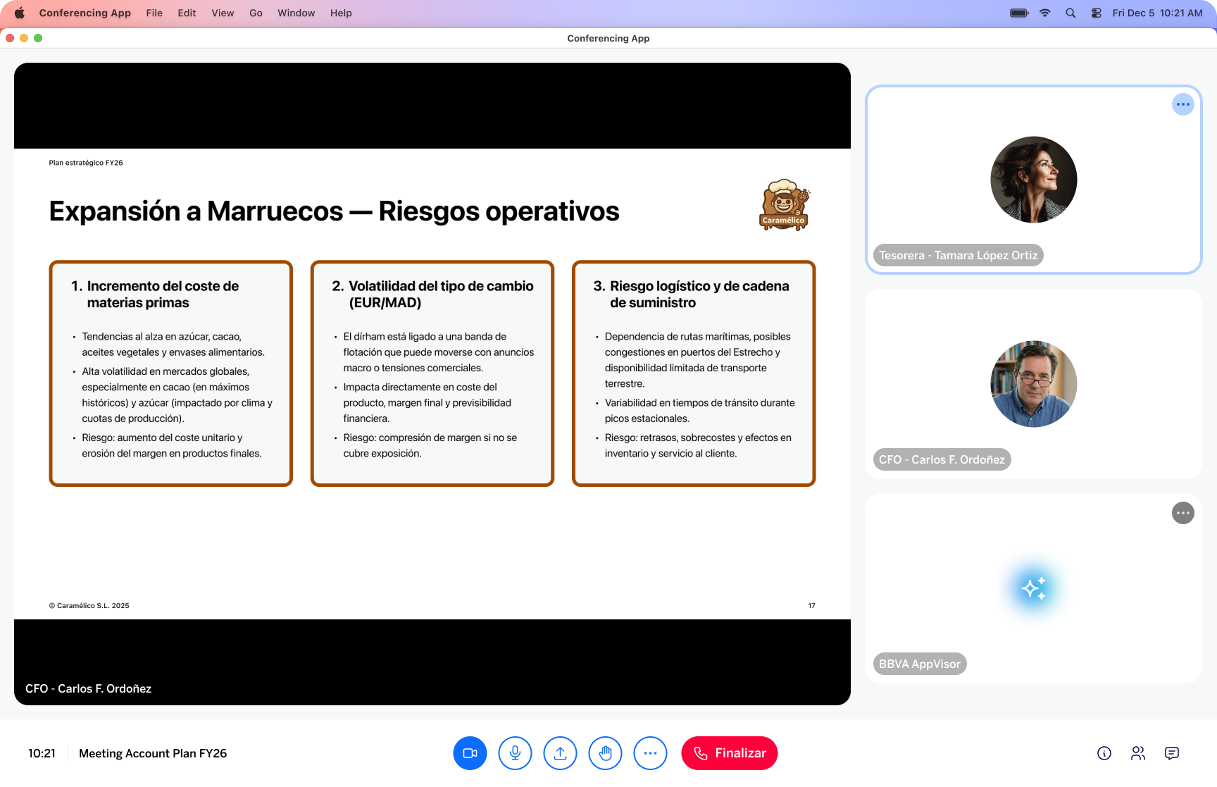This screenshot has height=787, width=1217.
Task: Select Carlos F. Ordoñez avatar
Action: click(x=1033, y=384)
